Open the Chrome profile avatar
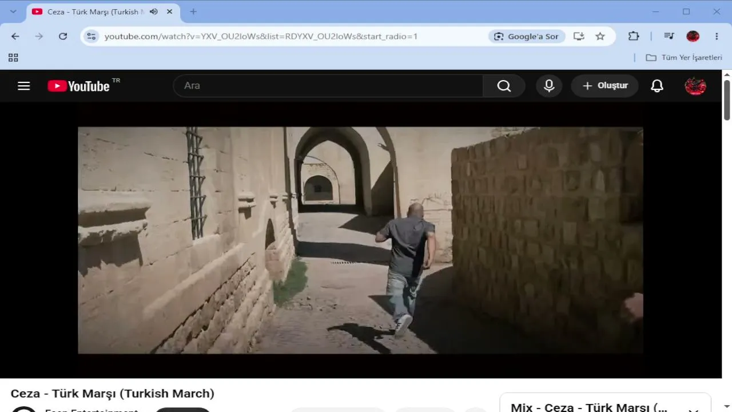732x412 pixels. [693, 36]
